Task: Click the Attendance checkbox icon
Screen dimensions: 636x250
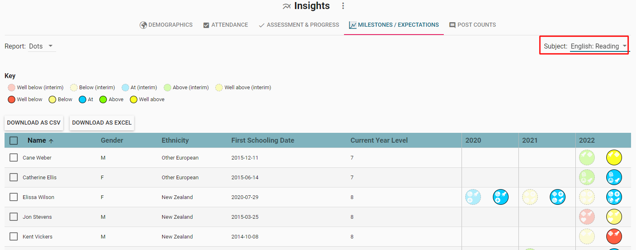Action: click(206, 25)
